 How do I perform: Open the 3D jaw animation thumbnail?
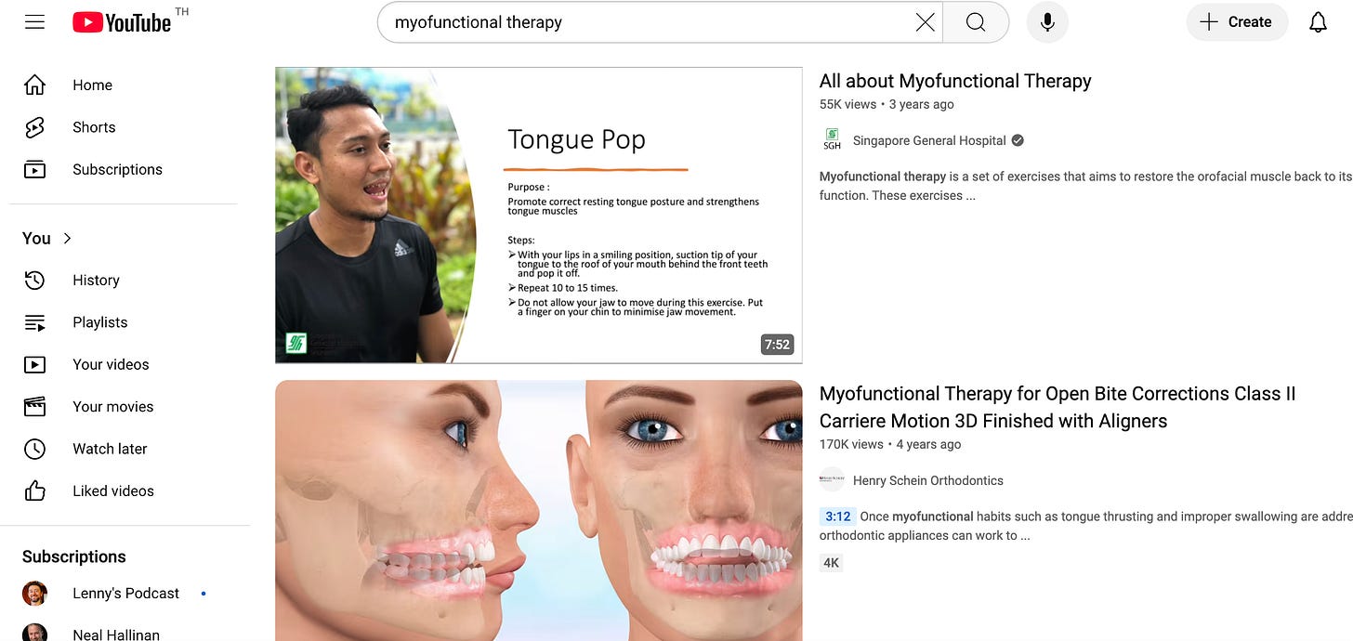(x=539, y=510)
